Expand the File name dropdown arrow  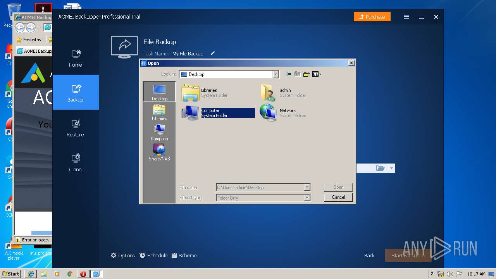click(307, 188)
